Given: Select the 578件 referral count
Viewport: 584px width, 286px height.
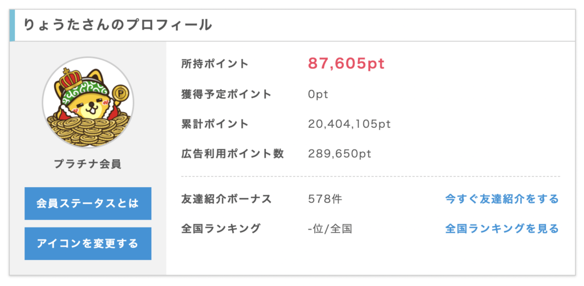Looking at the screenshot, I should [325, 200].
